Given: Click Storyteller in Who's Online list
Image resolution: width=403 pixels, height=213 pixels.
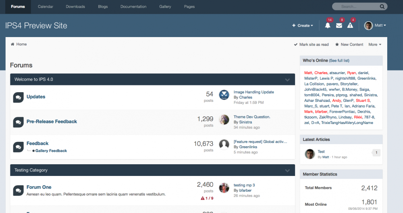Looking at the screenshot, I should point(349,84).
